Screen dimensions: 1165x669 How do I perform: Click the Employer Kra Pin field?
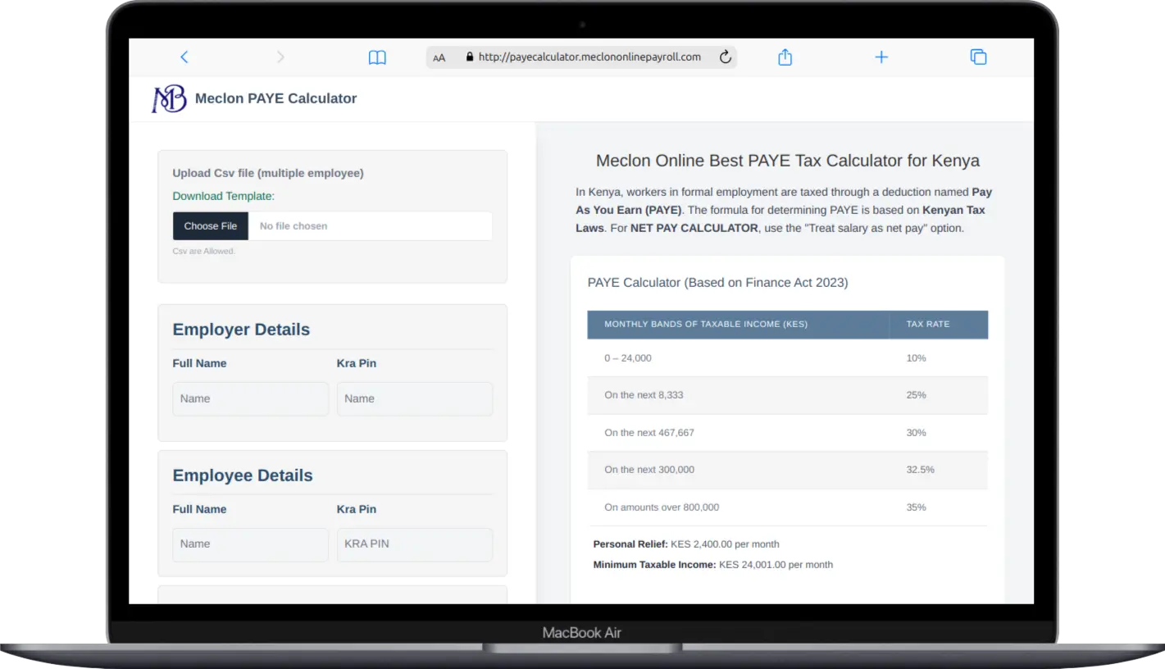(x=414, y=398)
